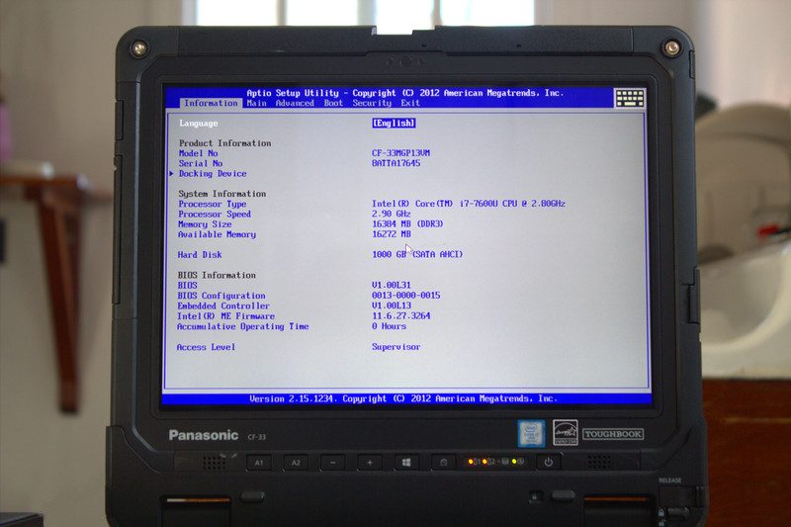Viewport: 791px width, 527px height.
Task: Click the Memory Size label
Action: pos(205,223)
